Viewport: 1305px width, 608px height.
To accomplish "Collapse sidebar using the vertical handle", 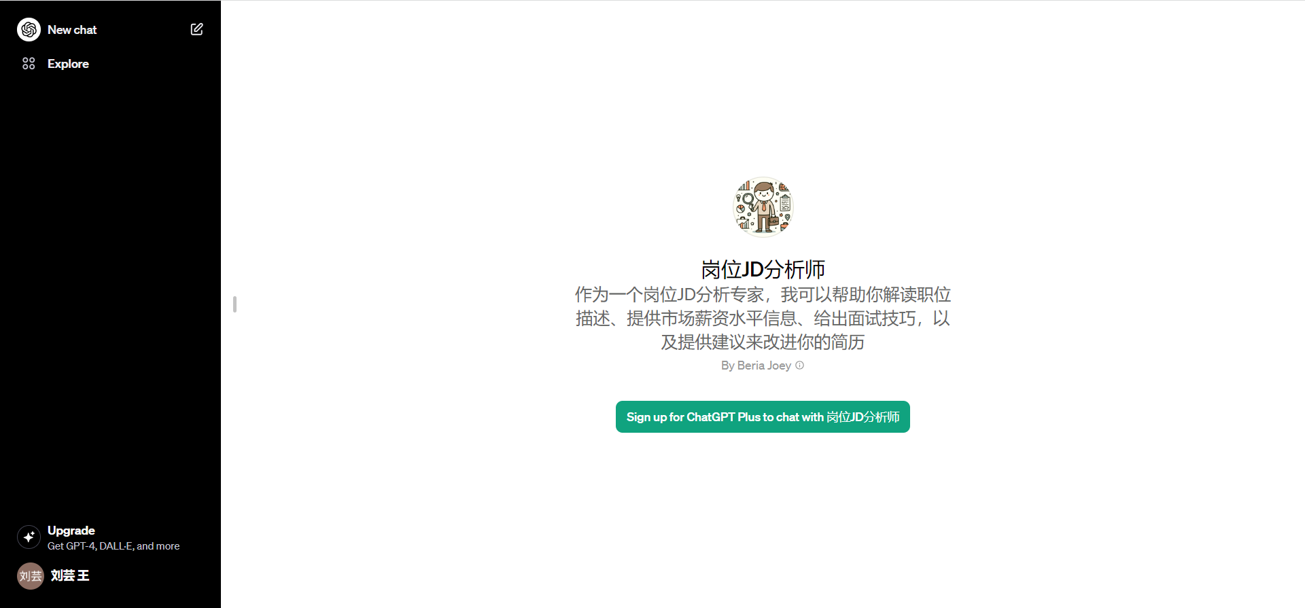I will tap(234, 304).
